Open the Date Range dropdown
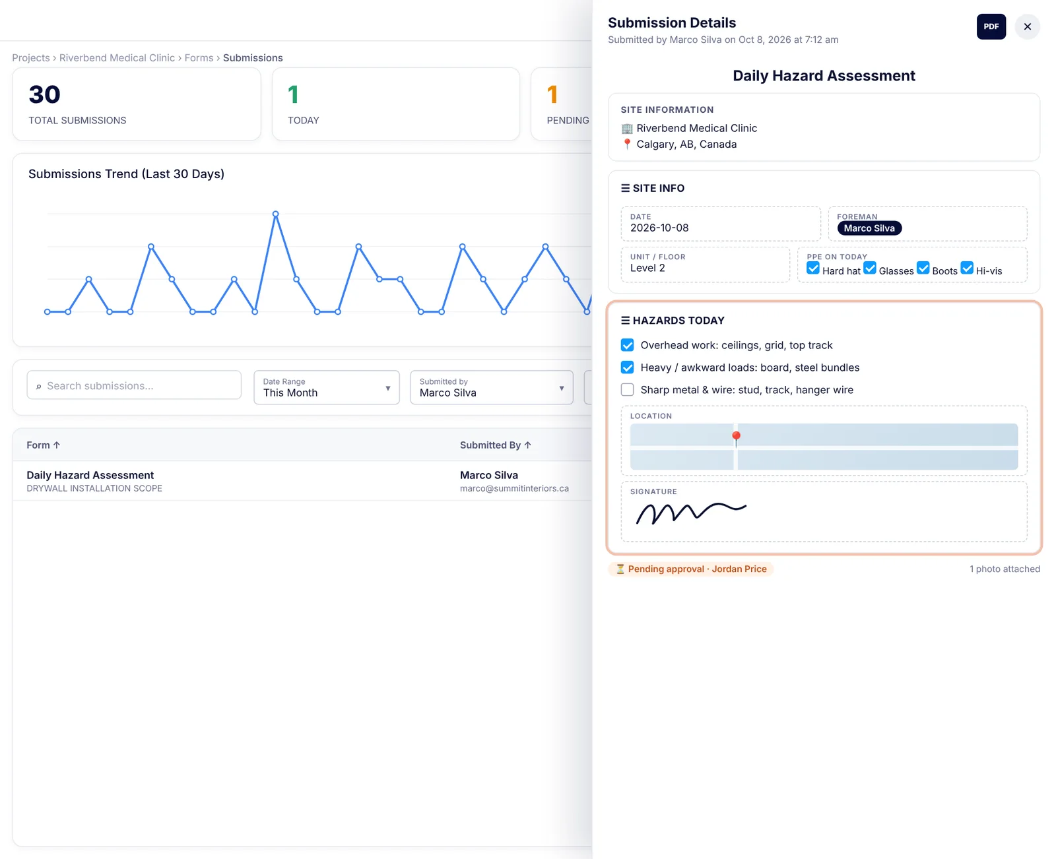1056x859 pixels. (x=327, y=387)
